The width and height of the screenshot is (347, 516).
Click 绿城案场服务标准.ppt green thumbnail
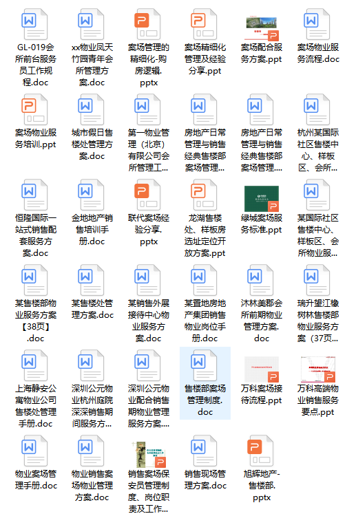coord(262,198)
